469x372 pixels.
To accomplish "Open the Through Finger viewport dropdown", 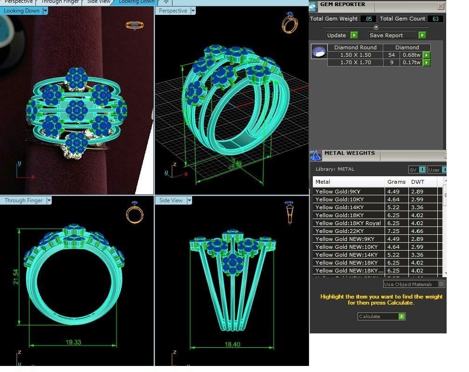I will [x=49, y=200].
